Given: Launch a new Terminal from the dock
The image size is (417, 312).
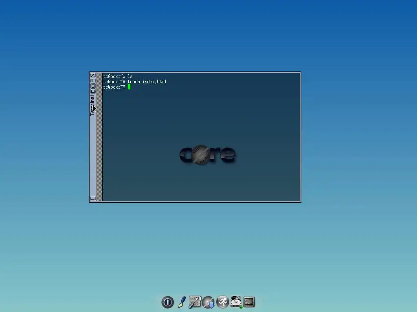Looking at the screenshot, I should click(249, 302).
